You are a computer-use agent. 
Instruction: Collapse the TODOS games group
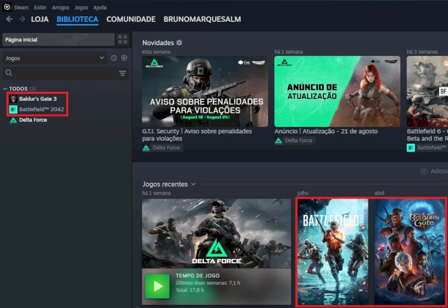click(x=5, y=89)
